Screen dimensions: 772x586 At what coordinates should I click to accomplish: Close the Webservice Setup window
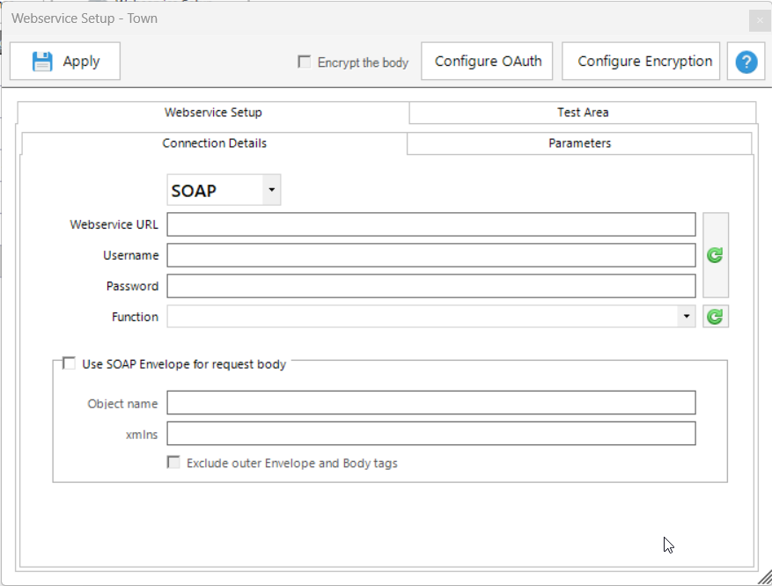[x=759, y=19]
